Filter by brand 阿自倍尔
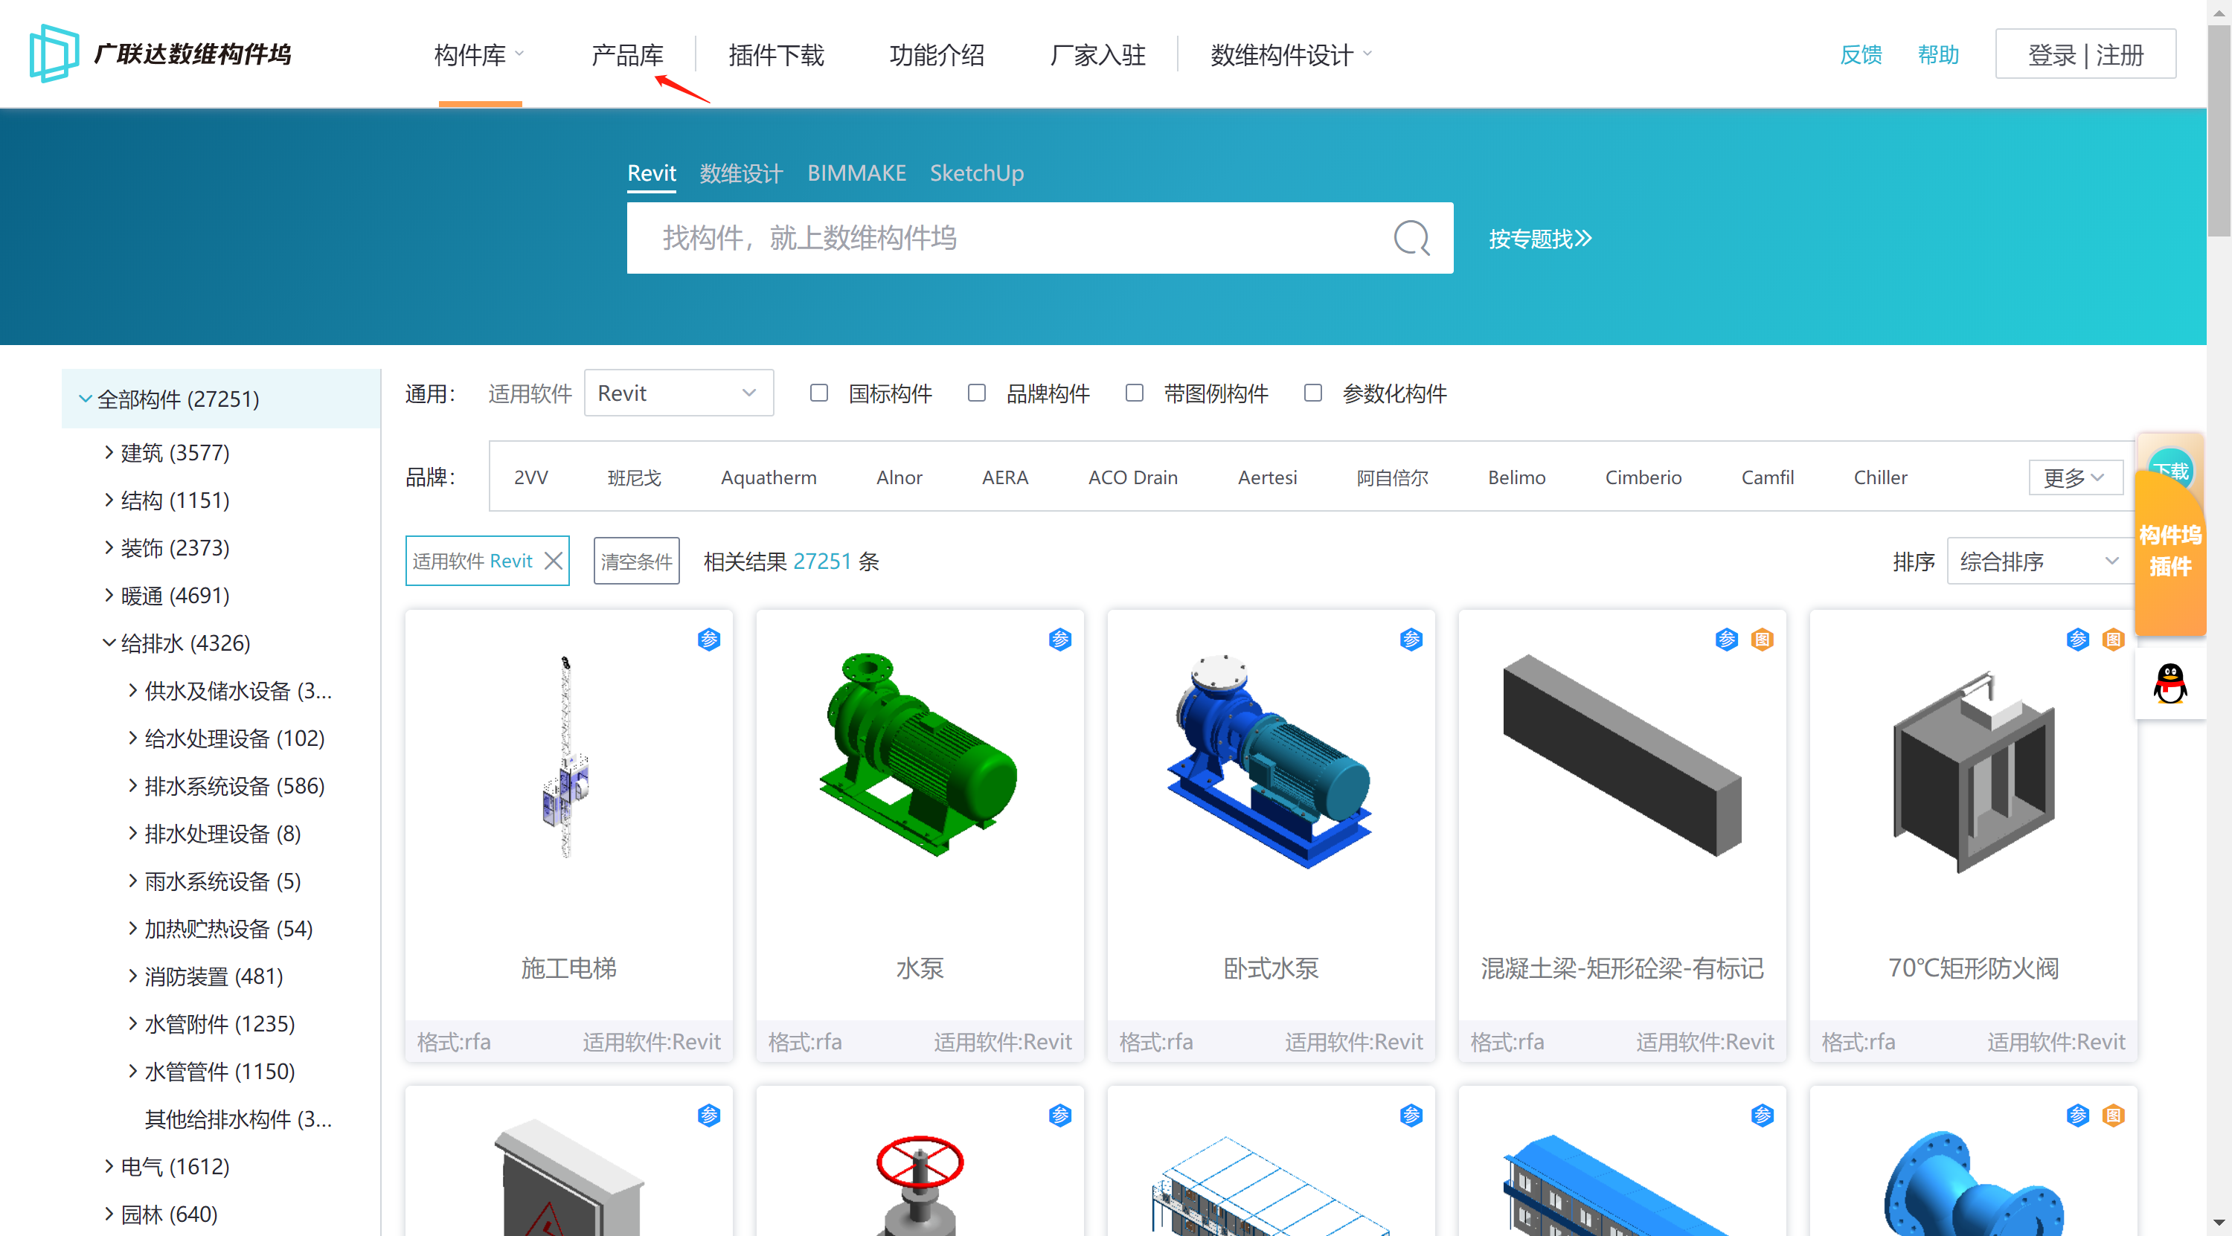This screenshot has width=2232, height=1236. tap(1391, 477)
